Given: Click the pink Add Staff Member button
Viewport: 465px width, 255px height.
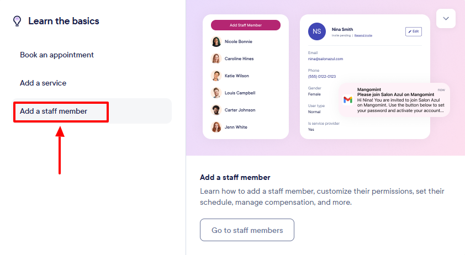Looking at the screenshot, I should click(246, 25).
